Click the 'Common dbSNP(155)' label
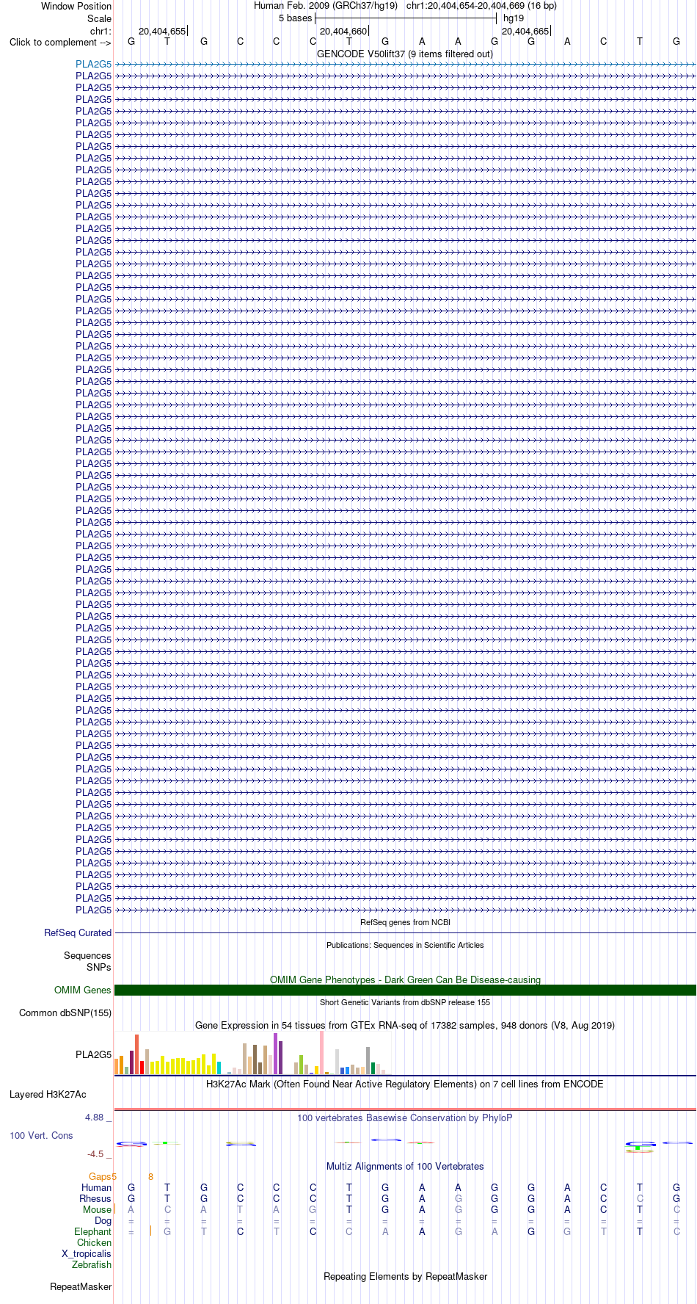This screenshot has width=697, height=1304. (x=65, y=1013)
